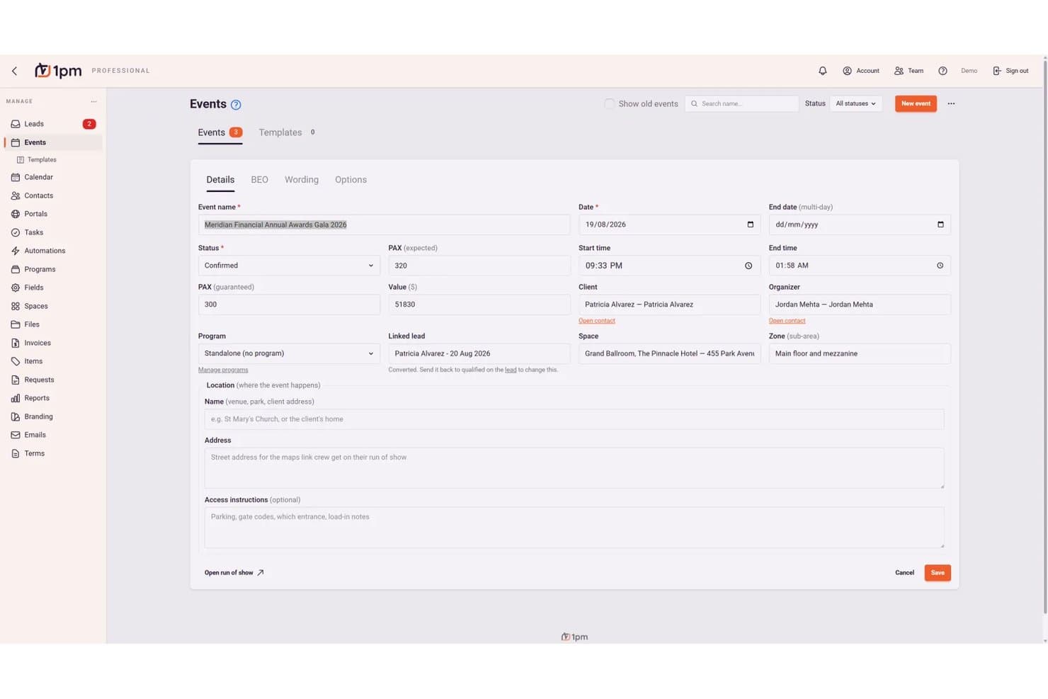Open the Date calendar picker icon
The image size is (1048, 699).
(x=750, y=225)
